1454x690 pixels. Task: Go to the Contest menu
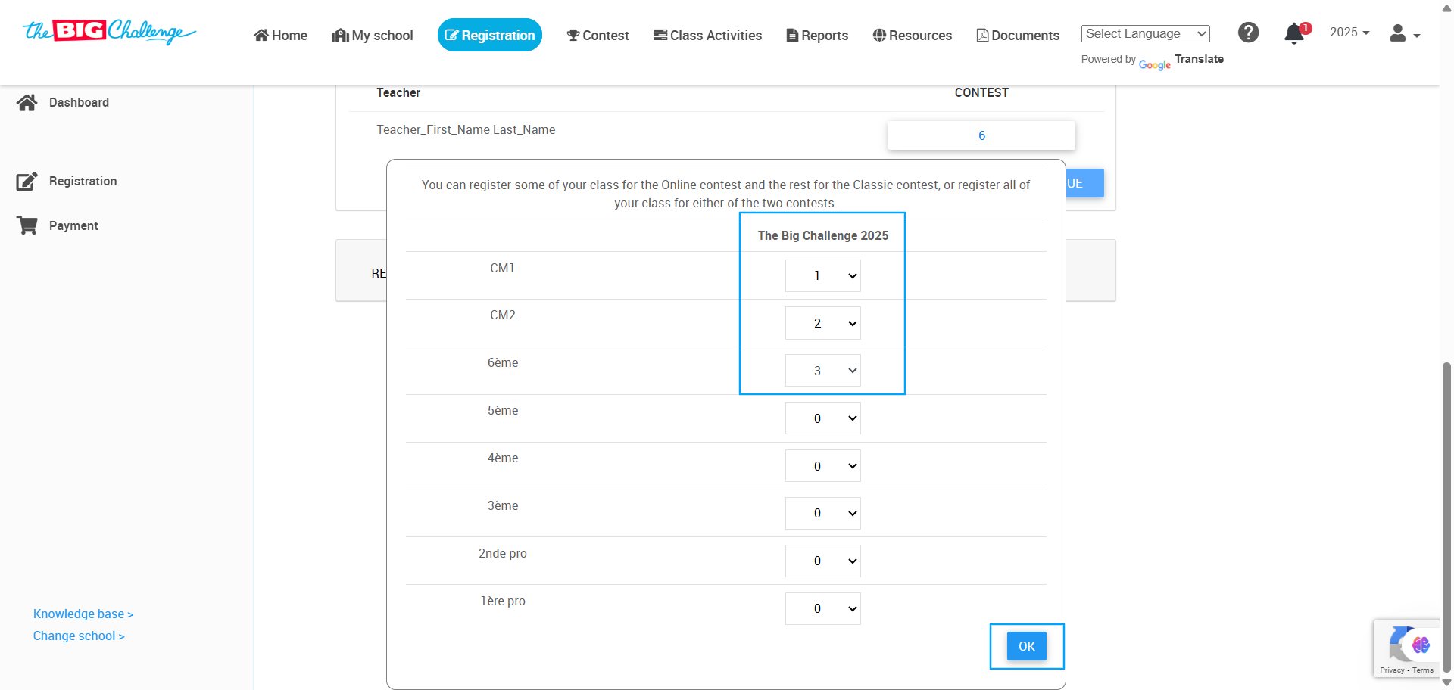pos(598,36)
